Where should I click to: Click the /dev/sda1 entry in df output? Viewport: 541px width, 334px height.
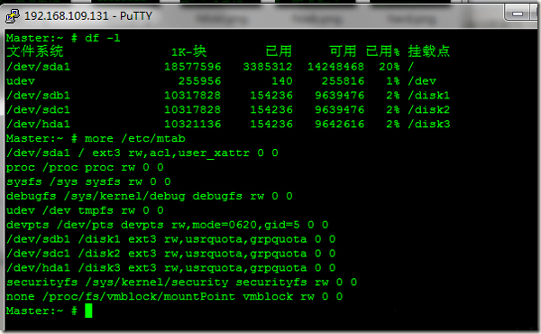(38, 67)
